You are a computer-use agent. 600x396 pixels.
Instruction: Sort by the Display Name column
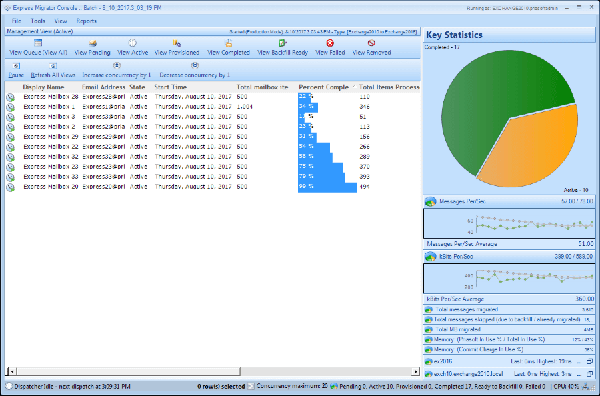(x=43, y=87)
